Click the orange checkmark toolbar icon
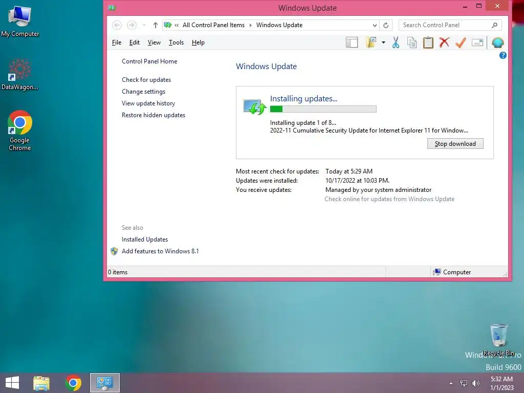The image size is (524, 393). [x=461, y=42]
